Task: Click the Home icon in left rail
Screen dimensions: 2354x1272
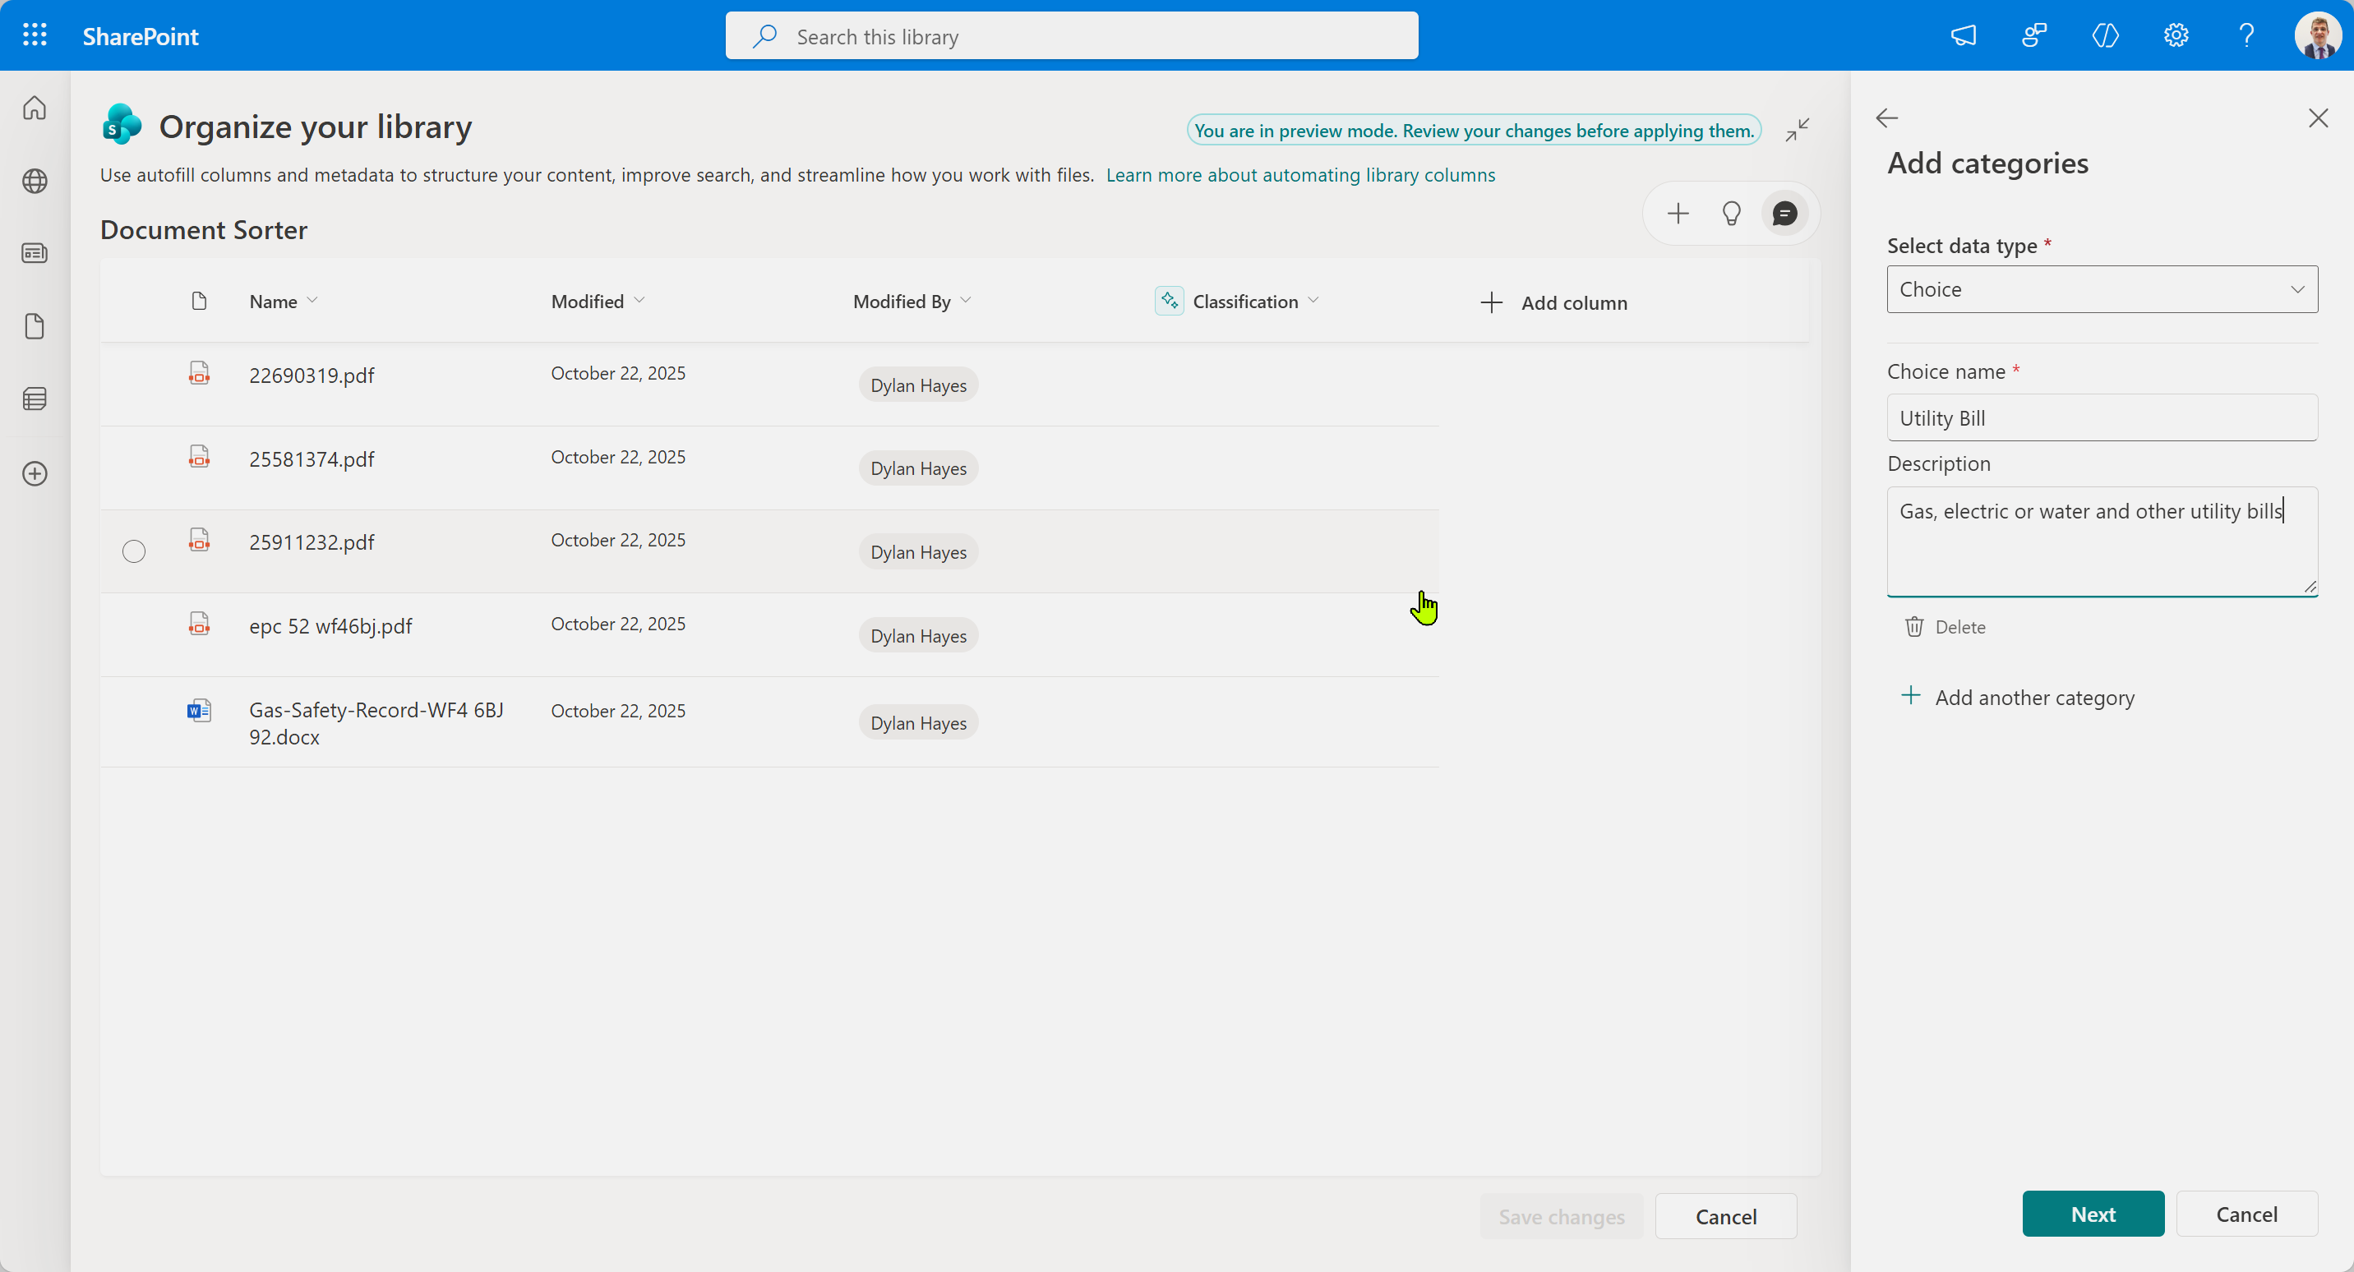Action: click(35, 108)
